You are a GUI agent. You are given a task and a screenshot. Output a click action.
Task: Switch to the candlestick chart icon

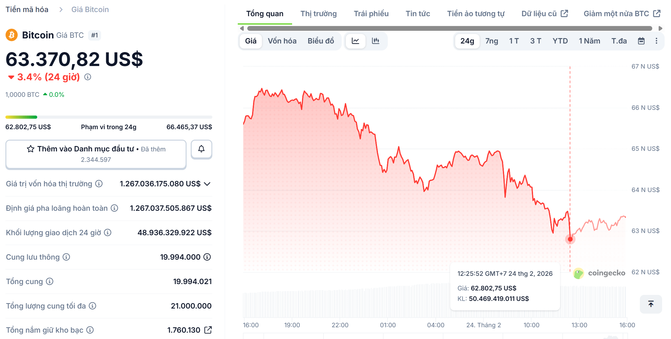coord(376,41)
